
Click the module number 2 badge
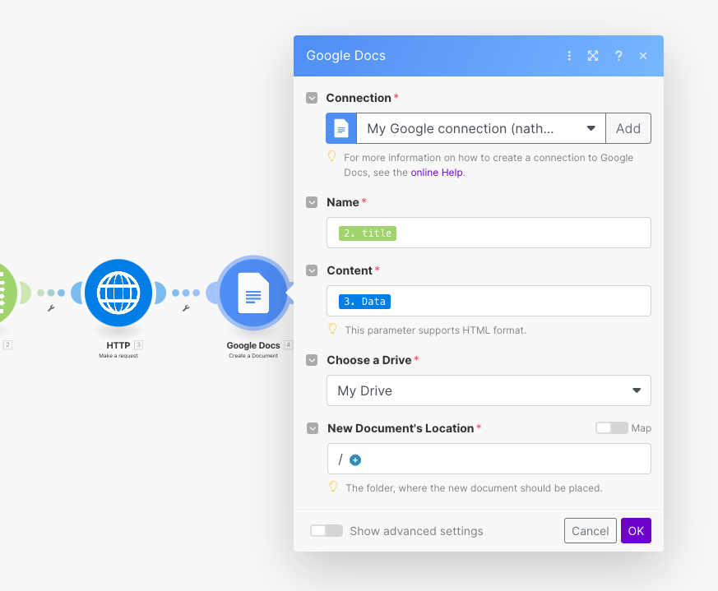[x=7, y=344]
